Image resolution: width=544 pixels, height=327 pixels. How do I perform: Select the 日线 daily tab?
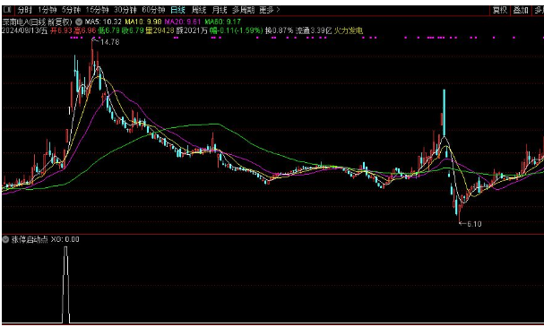pyautogui.click(x=177, y=10)
